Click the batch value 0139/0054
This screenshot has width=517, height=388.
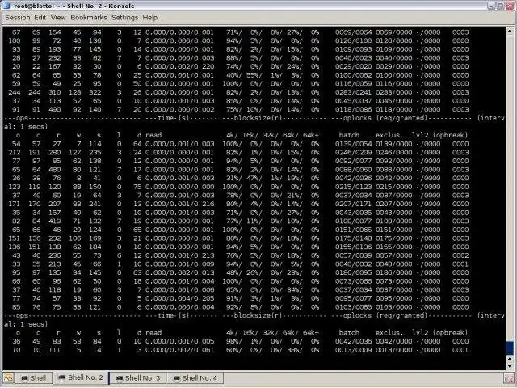353,144
